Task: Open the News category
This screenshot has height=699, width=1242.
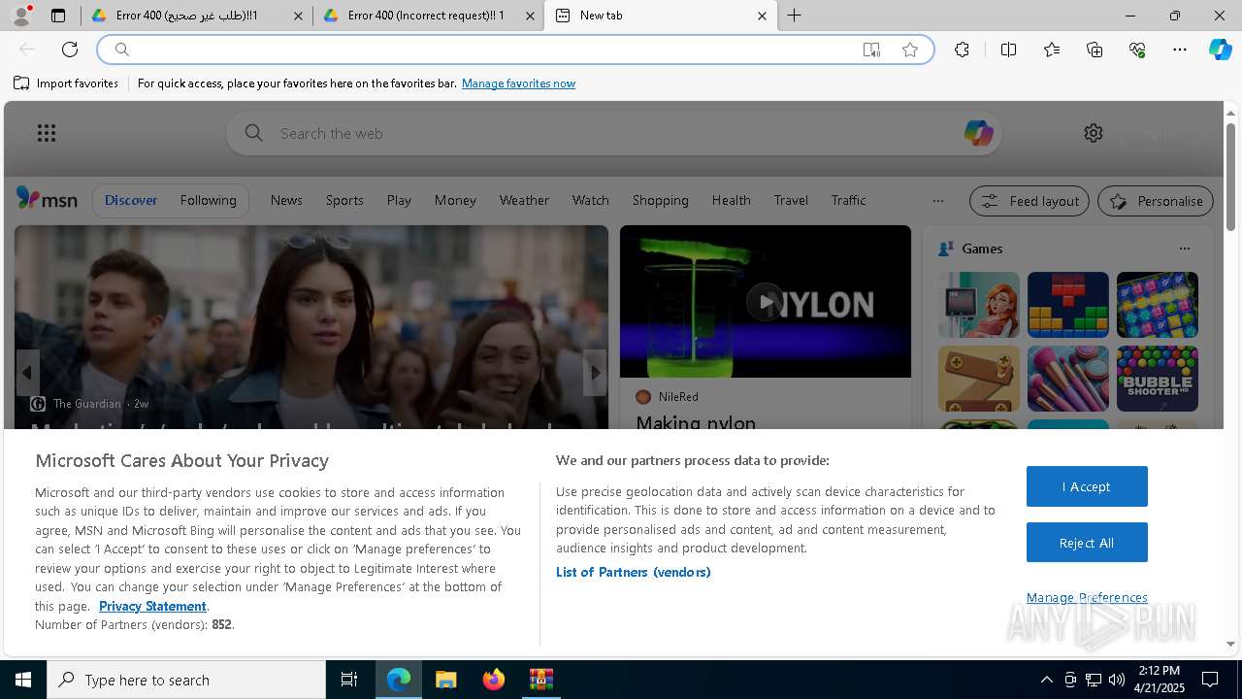Action: (286, 200)
